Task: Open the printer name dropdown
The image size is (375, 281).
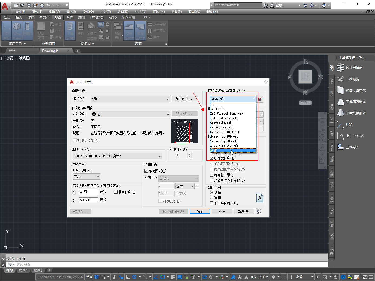Action: click(x=130, y=114)
